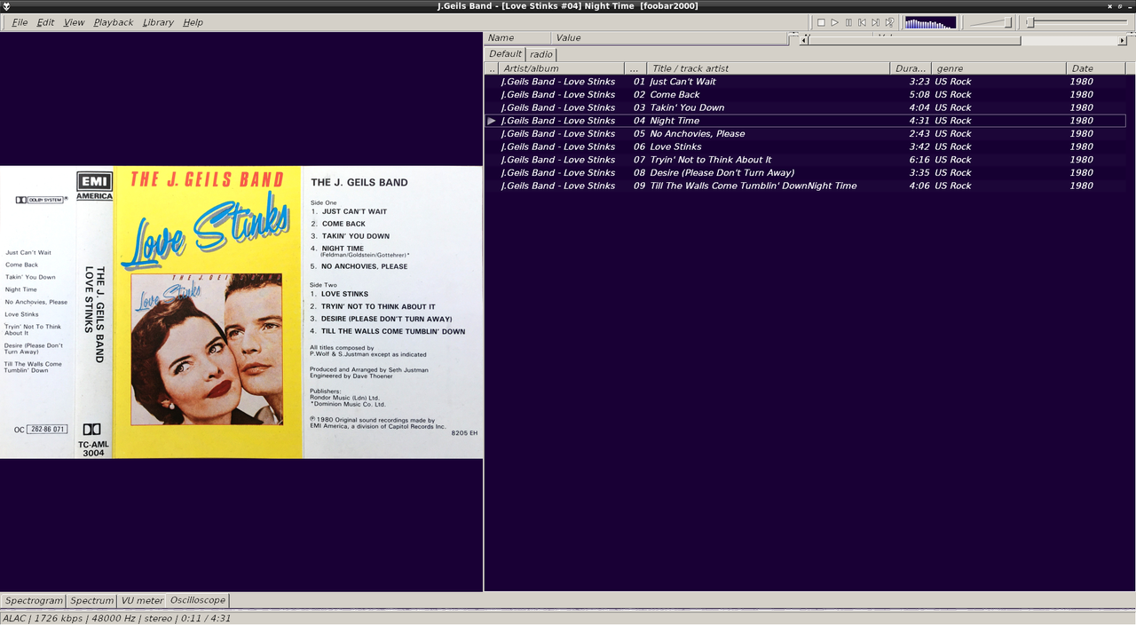Click the seek bar handle
This screenshot has width=1136, height=625.
pyautogui.click(x=1030, y=22)
